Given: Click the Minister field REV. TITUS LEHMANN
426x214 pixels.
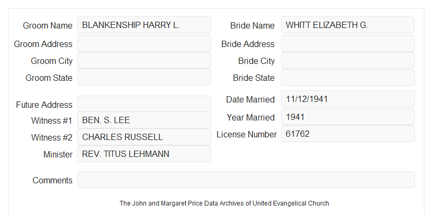Looking at the screenshot, I should [144, 154].
